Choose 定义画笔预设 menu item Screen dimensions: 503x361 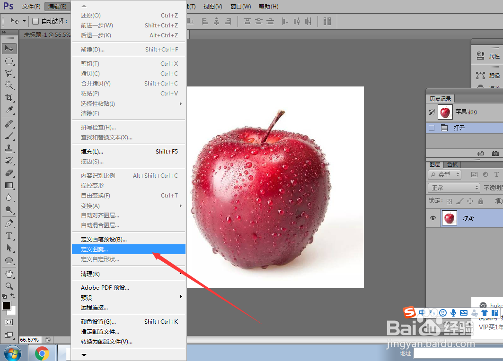[129, 239]
